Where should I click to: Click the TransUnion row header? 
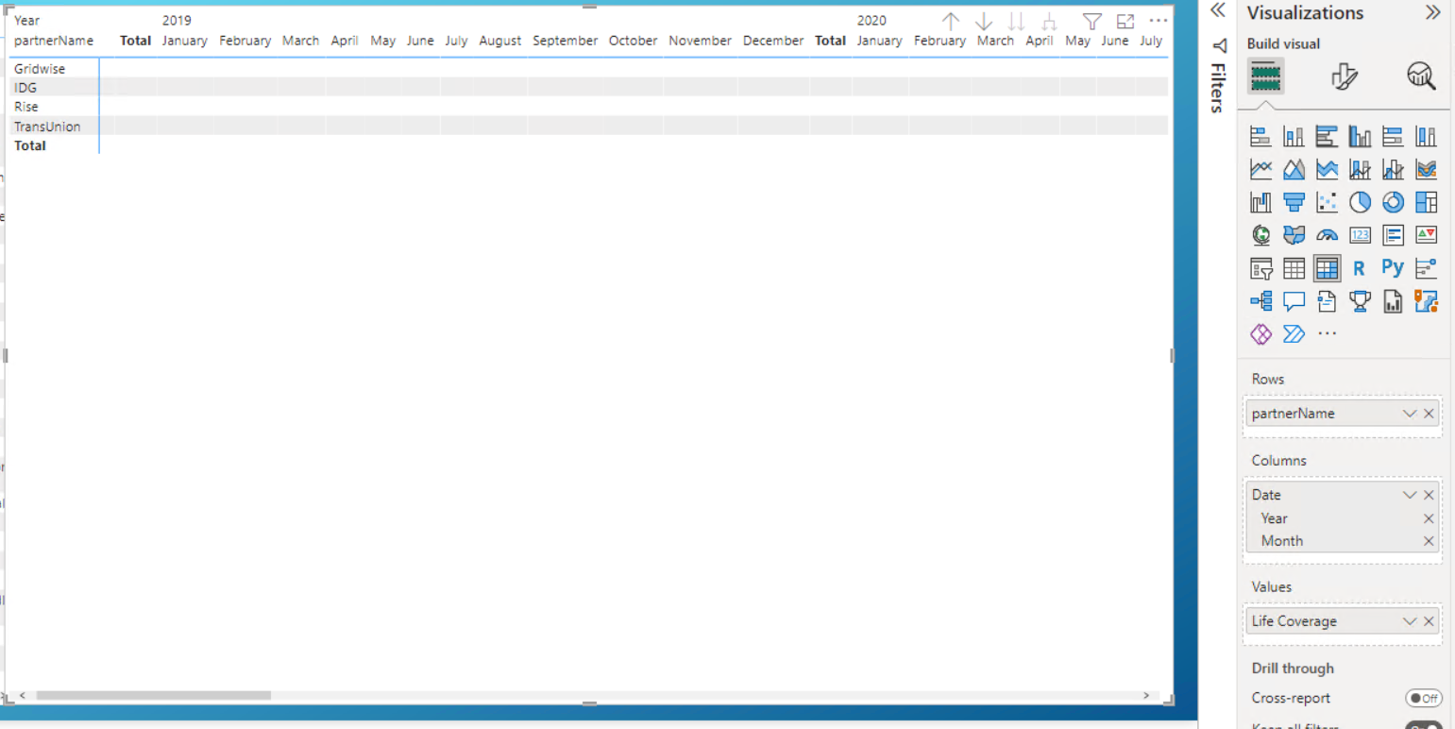[x=47, y=127]
